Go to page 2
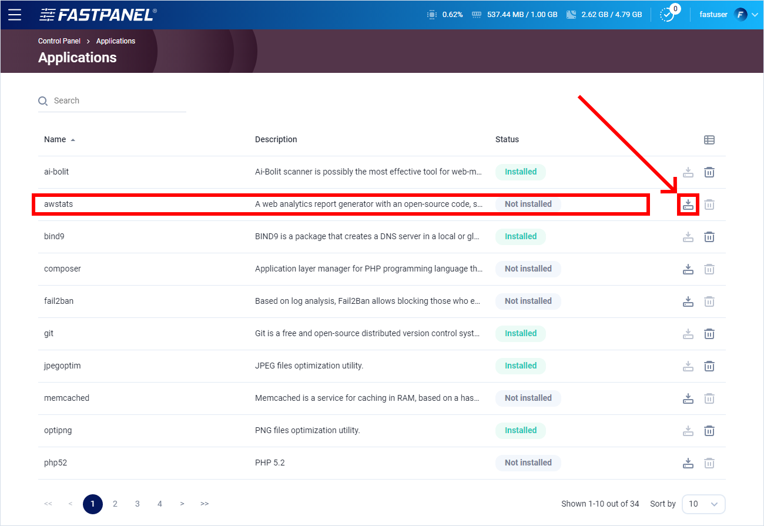The height and width of the screenshot is (526, 764). point(115,504)
